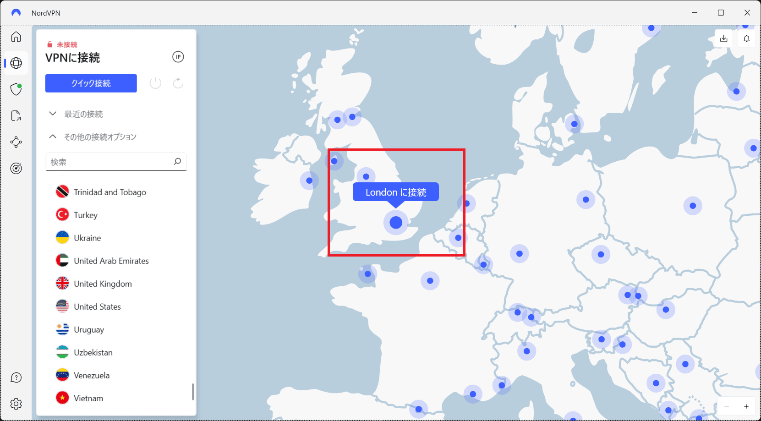The height and width of the screenshot is (421, 761).
Task: Click the London に接続 tooltip button
Action: pos(396,192)
